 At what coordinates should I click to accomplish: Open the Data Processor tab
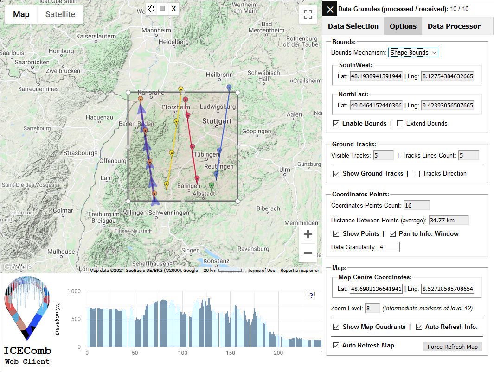coord(454,26)
